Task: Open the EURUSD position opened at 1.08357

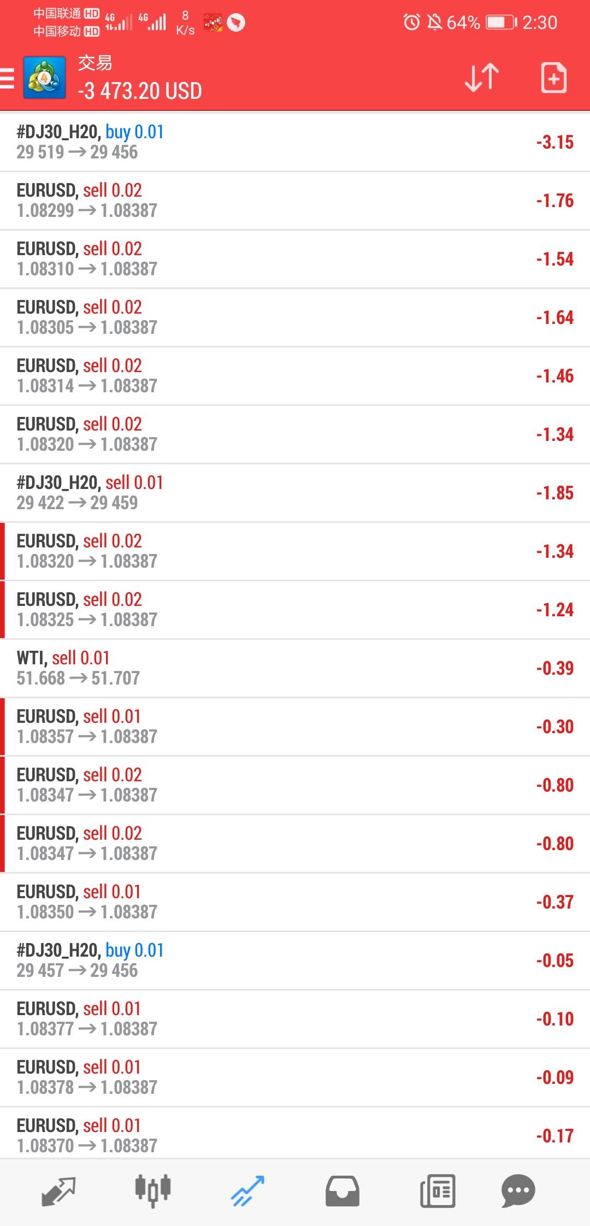Action: (295, 727)
